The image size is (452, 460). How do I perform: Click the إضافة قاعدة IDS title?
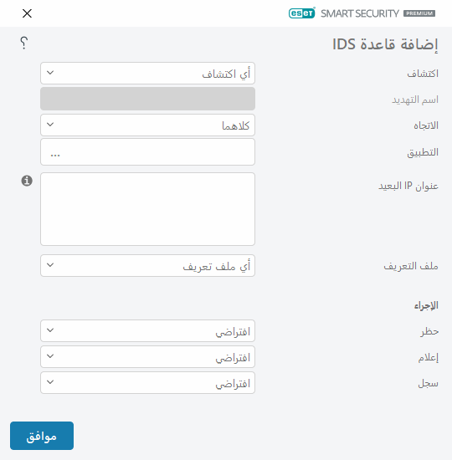point(385,44)
